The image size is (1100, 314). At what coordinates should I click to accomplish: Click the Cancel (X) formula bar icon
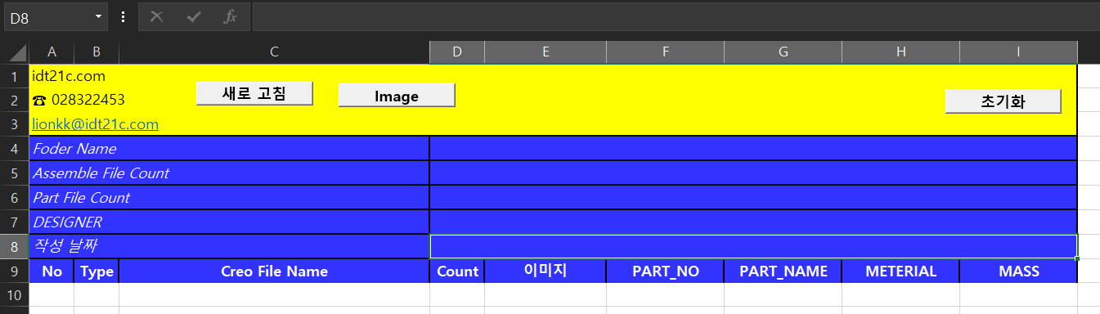157,16
